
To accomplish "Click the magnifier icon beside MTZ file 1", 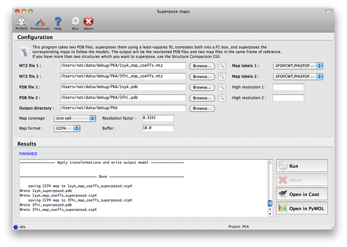I will [x=222, y=66].
